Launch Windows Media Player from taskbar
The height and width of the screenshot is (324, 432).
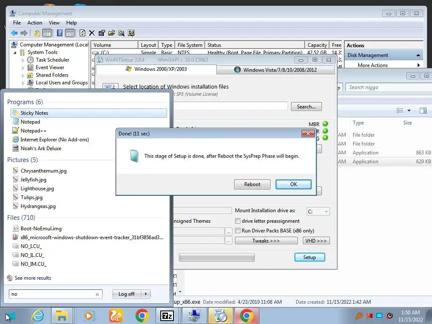tap(89, 316)
